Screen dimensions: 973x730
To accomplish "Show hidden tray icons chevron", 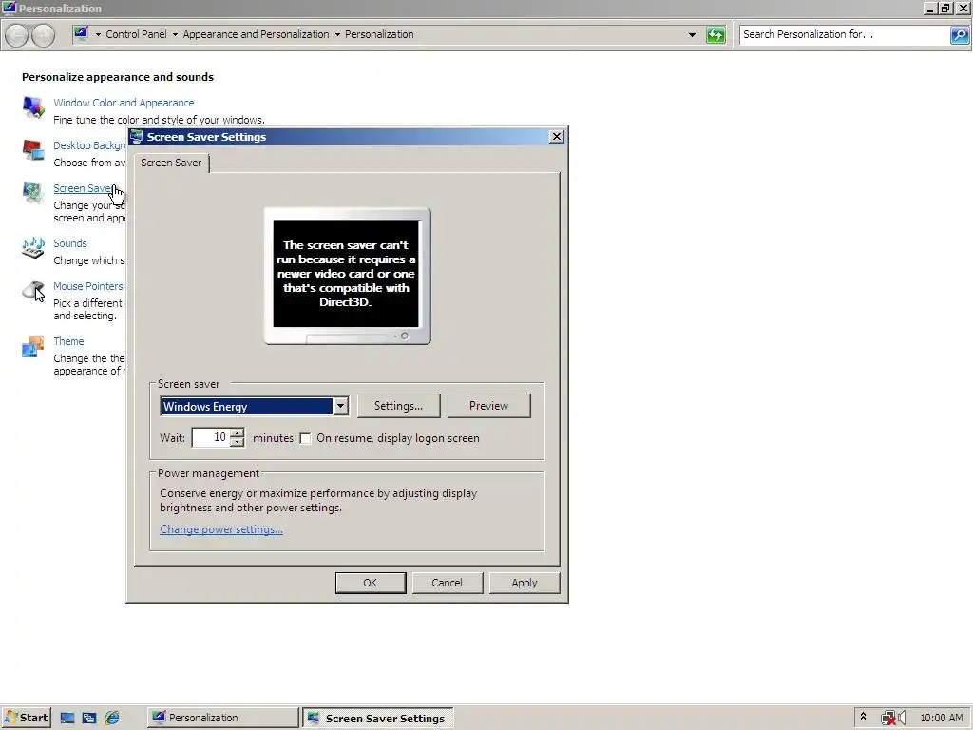I will tap(863, 717).
